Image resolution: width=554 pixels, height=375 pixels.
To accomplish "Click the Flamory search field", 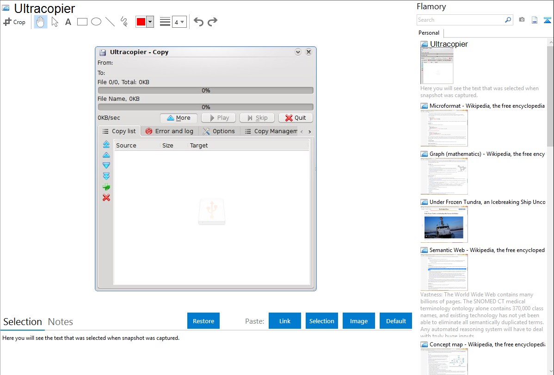I will pos(460,20).
